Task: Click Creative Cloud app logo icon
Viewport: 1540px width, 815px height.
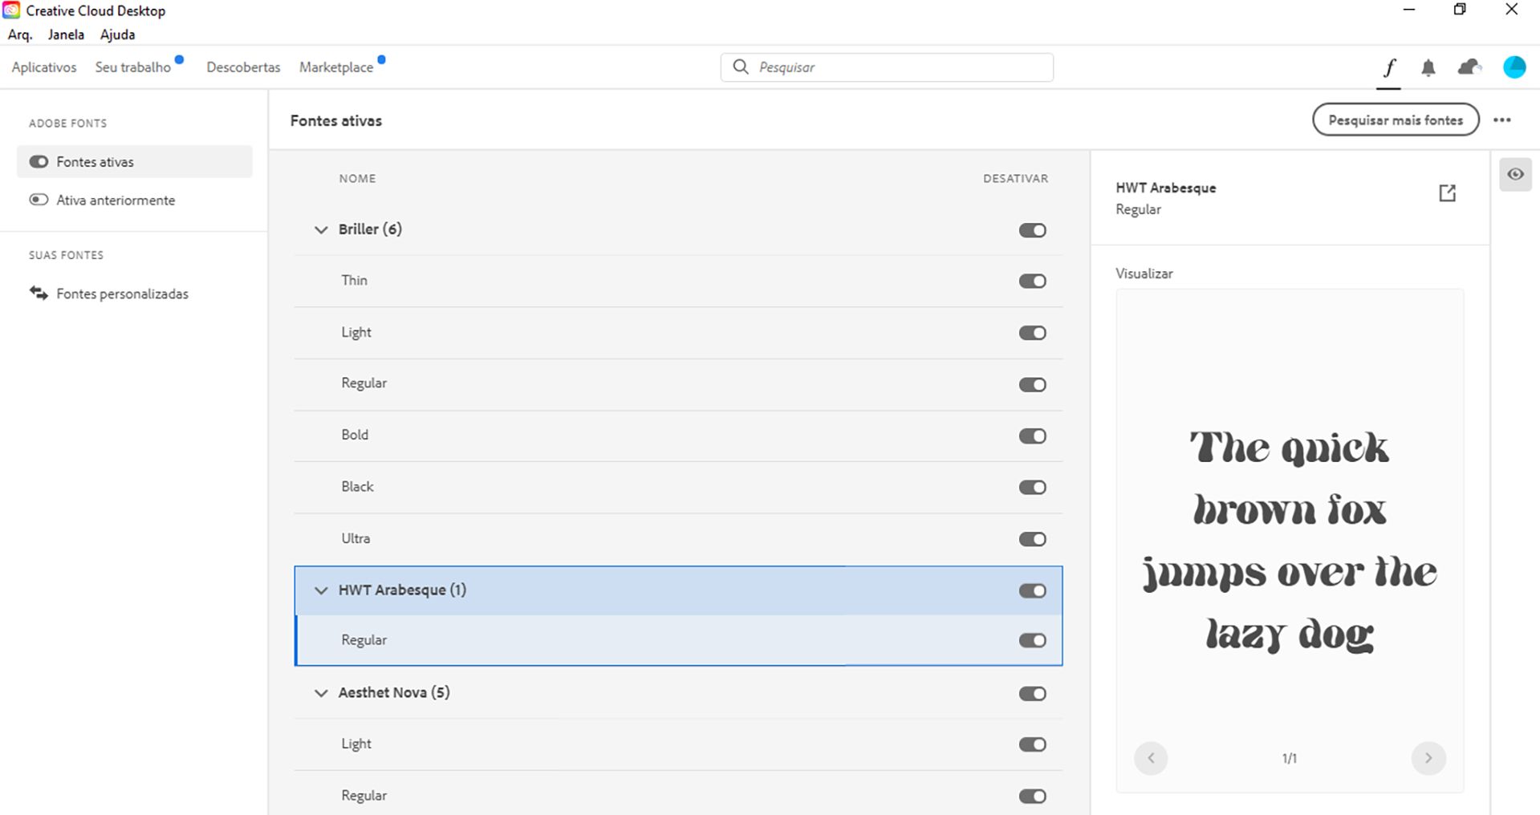Action: pyautogui.click(x=11, y=10)
